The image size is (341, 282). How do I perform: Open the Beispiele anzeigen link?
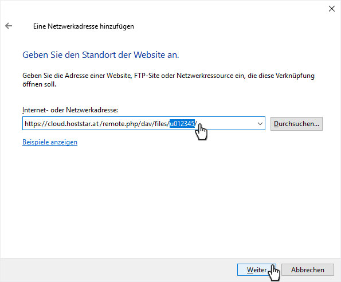click(x=50, y=142)
